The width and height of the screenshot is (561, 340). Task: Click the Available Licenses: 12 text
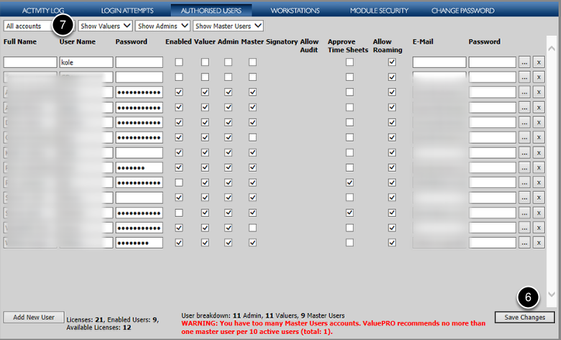point(99,328)
